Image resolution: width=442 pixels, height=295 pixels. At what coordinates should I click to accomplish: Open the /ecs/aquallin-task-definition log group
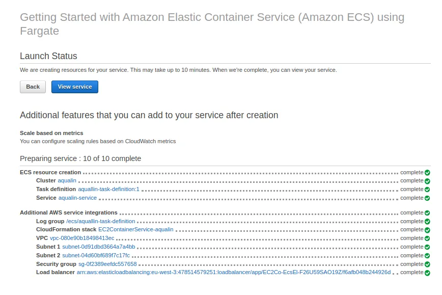tap(101, 222)
